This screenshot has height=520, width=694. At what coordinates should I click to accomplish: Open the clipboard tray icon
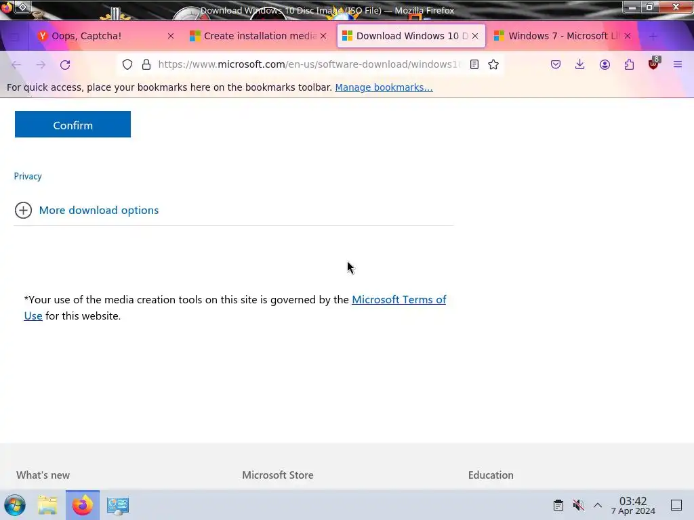click(558, 505)
